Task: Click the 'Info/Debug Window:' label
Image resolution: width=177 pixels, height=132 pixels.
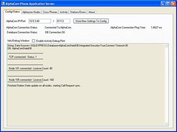Action: point(19,41)
